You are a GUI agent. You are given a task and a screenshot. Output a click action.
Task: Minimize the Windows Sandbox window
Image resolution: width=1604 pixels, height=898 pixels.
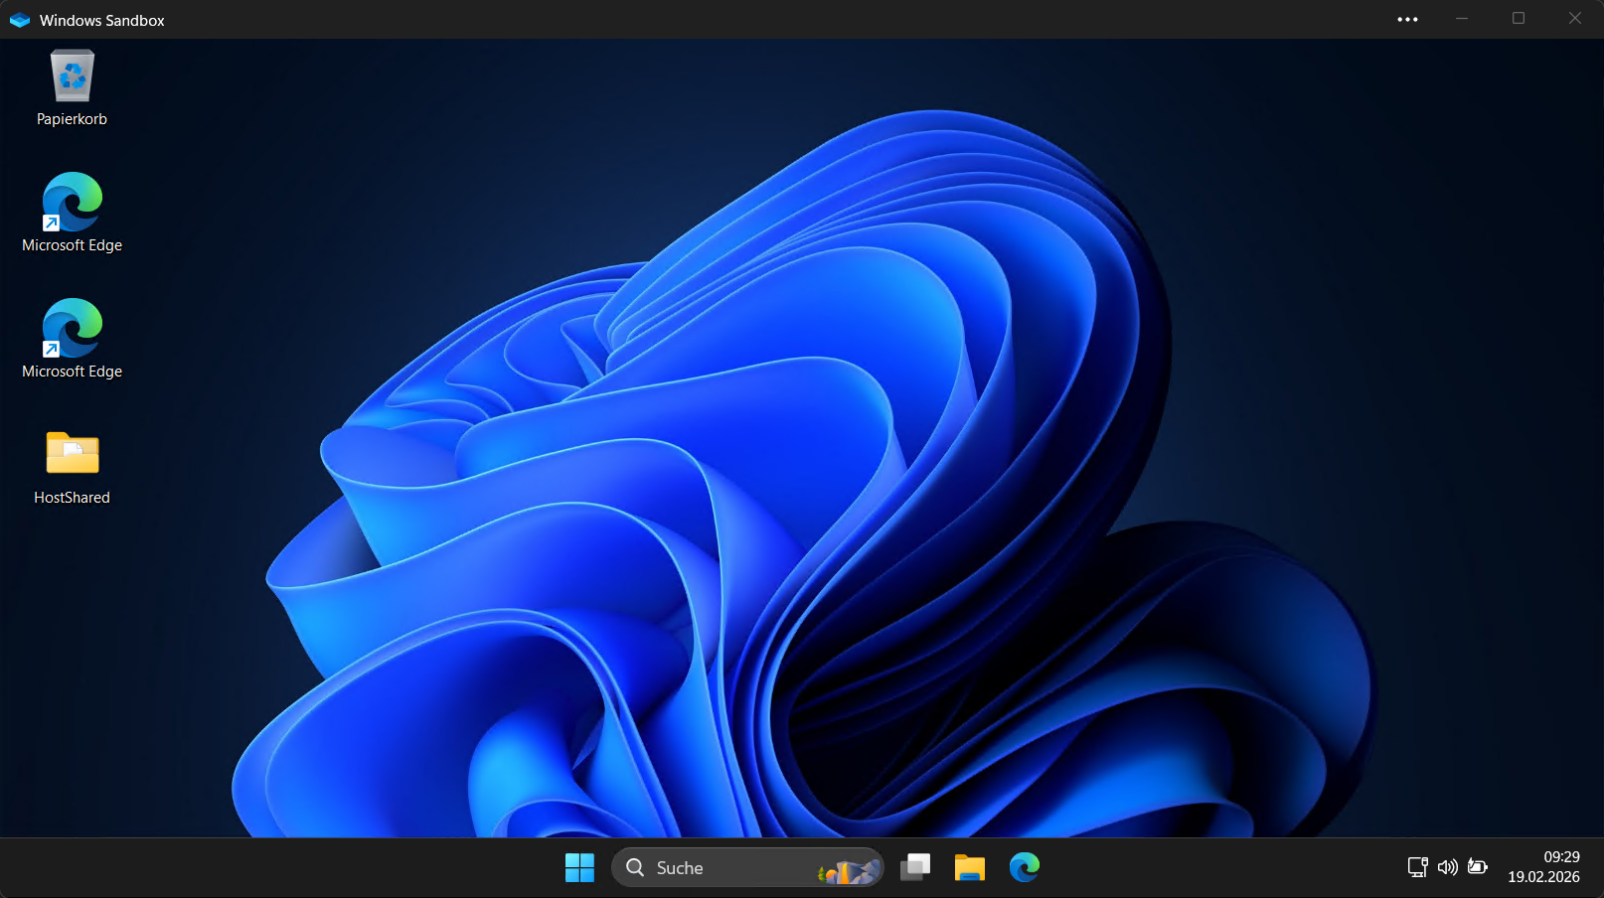click(1462, 19)
